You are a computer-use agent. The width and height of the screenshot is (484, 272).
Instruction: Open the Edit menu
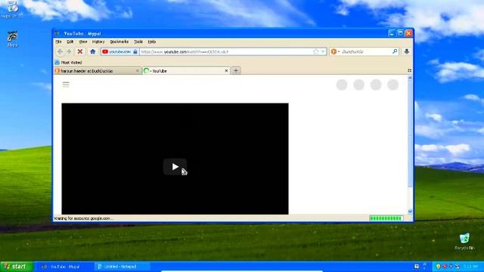[x=70, y=42]
